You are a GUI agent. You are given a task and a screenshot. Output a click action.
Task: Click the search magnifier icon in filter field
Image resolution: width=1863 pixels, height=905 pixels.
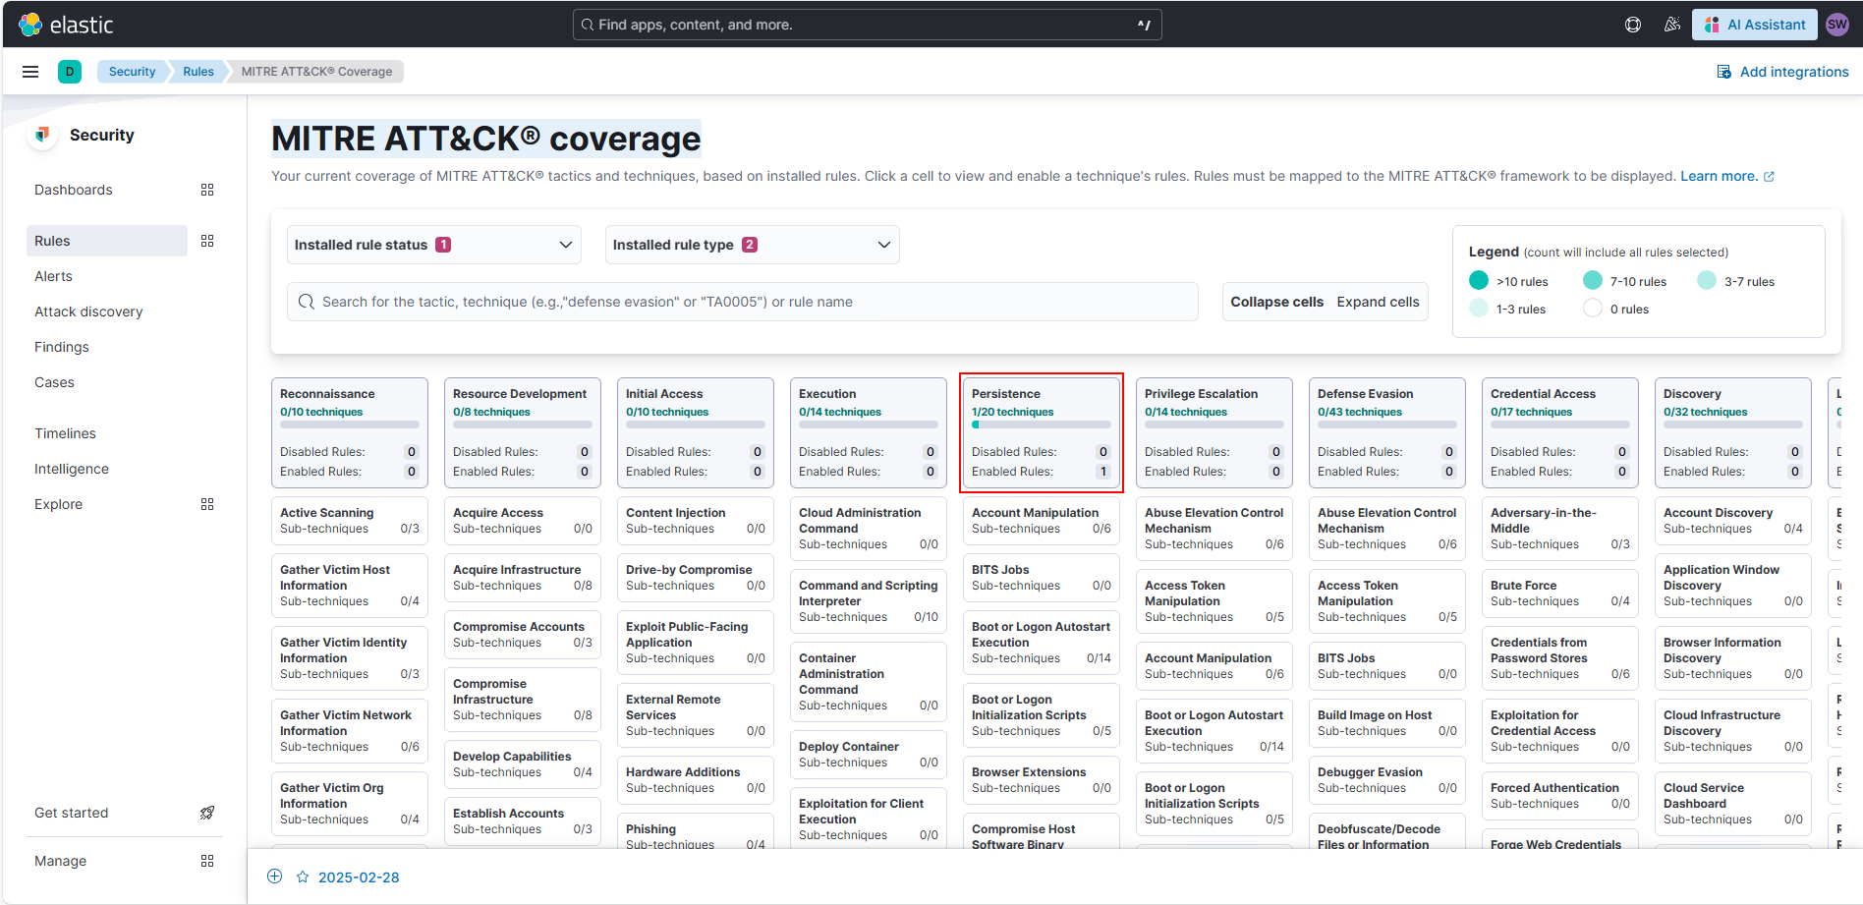tap(307, 302)
